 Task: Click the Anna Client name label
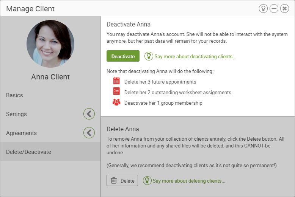pos(50,77)
